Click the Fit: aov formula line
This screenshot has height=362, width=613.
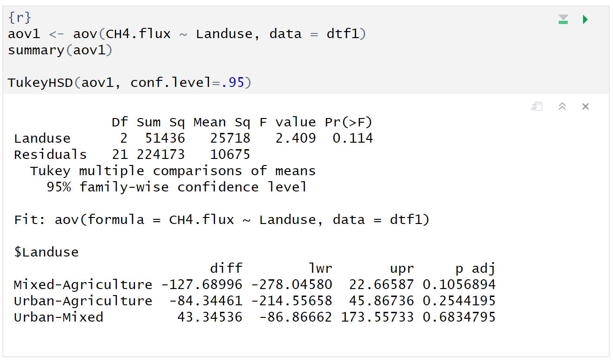point(222,219)
